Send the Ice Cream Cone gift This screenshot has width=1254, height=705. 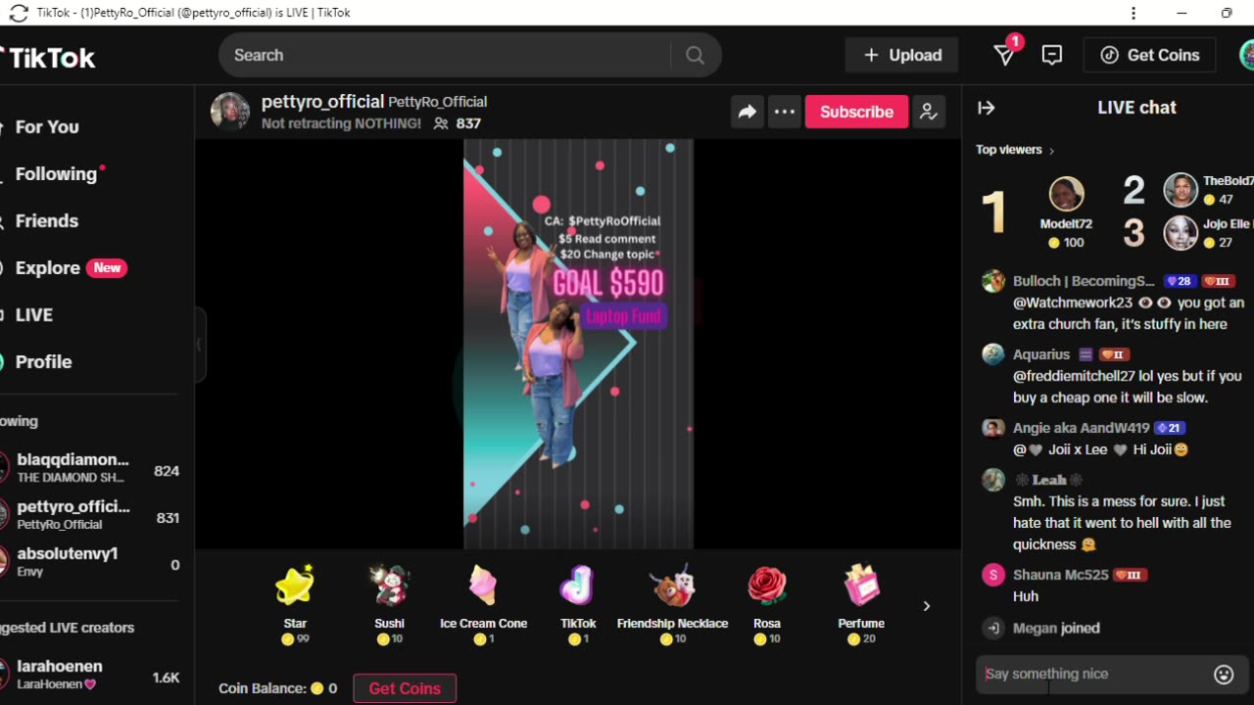[x=483, y=604]
